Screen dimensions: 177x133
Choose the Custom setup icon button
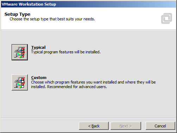click(x=20, y=82)
